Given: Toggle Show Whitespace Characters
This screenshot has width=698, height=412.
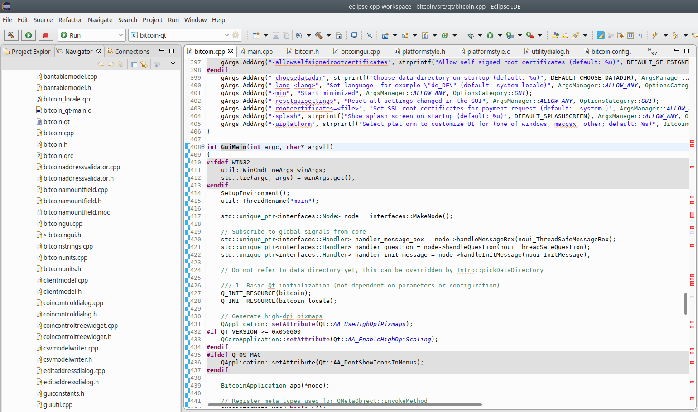Looking at the screenshot, I should tap(640, 35).
